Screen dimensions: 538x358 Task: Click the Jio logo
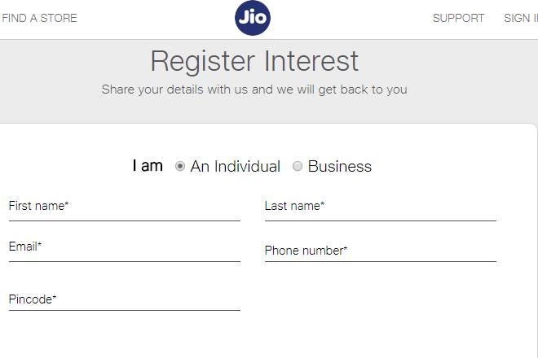click(252, 18)
